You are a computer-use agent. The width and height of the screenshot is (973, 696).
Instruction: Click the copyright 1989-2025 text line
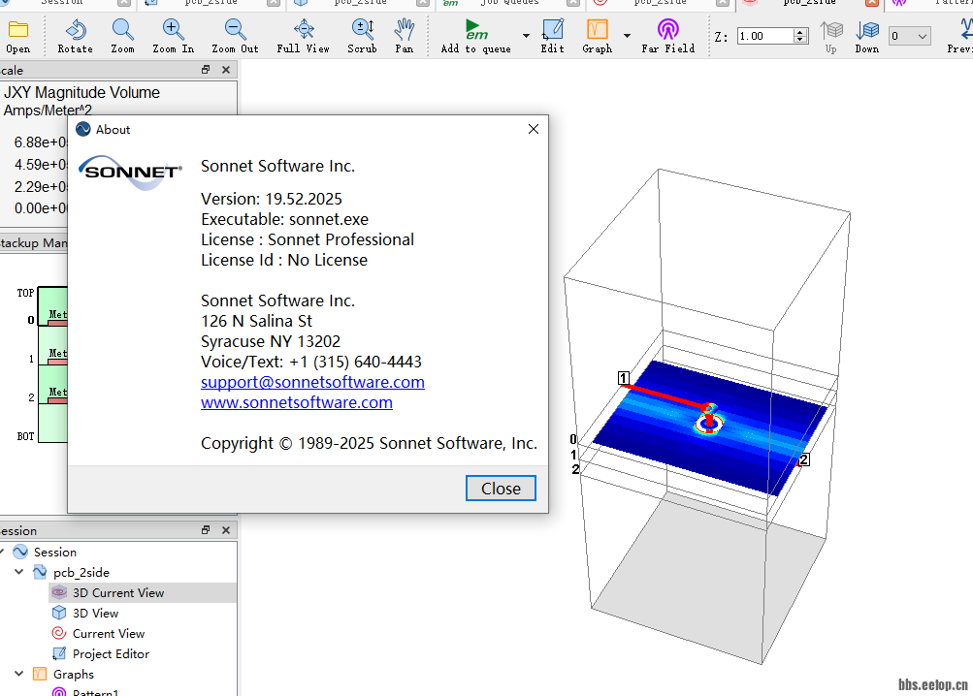(369, 444)
